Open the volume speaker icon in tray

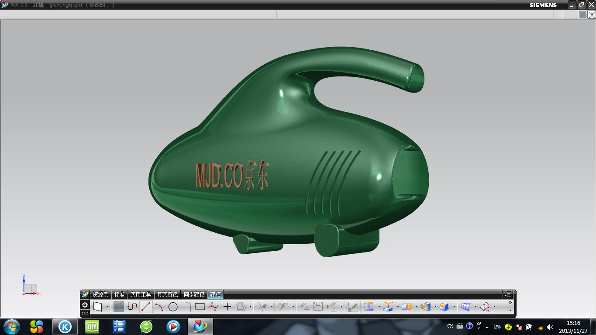[x=550, y=327]
